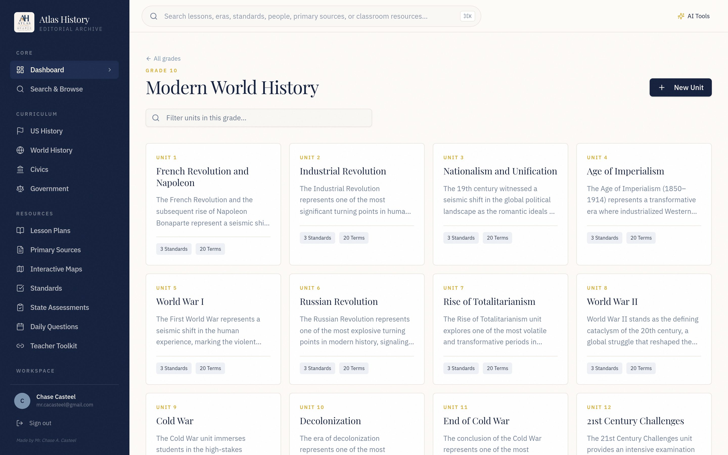728x455 pixels.
Task: Open State Assessments page
Action: coord(64,308)
